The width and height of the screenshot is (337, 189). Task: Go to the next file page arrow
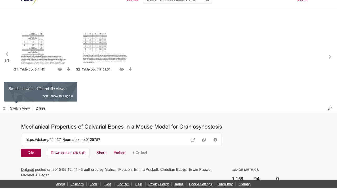point(330,57)
